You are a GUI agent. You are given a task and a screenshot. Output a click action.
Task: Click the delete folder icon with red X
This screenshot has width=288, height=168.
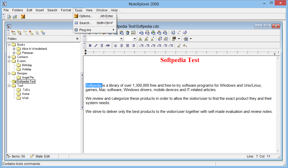pos(31,33)
